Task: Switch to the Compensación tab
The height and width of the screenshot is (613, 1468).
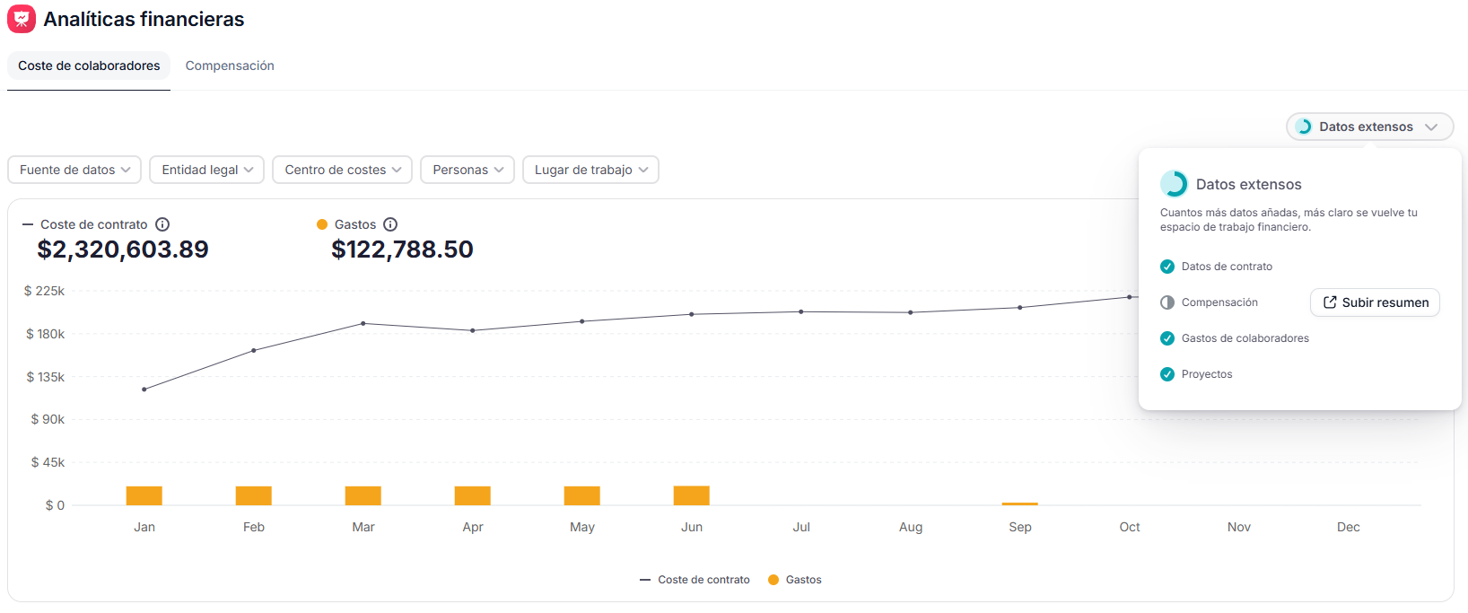Action: tap(230, 66)
